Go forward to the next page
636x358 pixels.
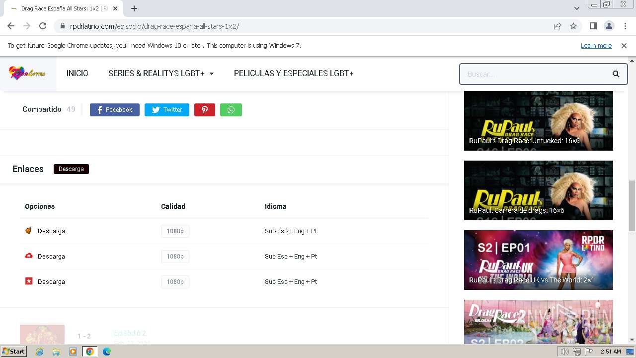pos(27,26)
